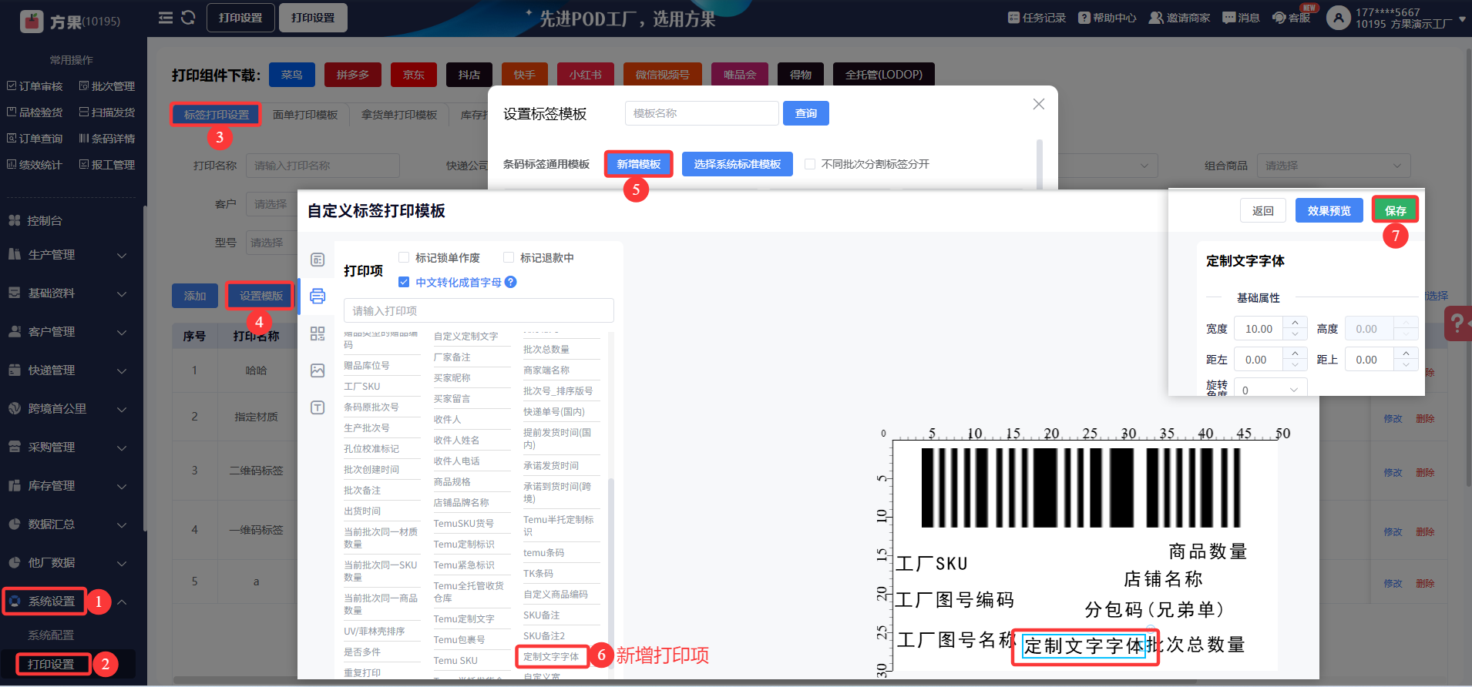
Task: Collapse the sidebar with the hamburger icon
Action: pyautogui.click(x=166, y=18)
